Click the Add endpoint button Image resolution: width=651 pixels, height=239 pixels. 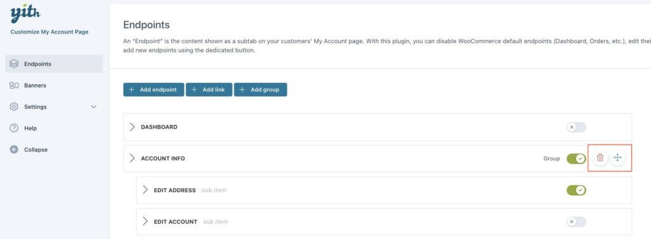[154, 89]
